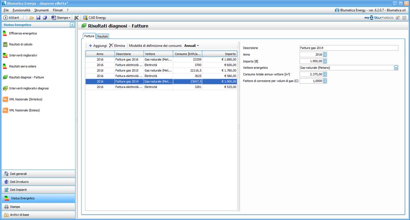The image size is (410, 220).
Task: Adjust the Importo spinner arrows
Action: point(325,61)
